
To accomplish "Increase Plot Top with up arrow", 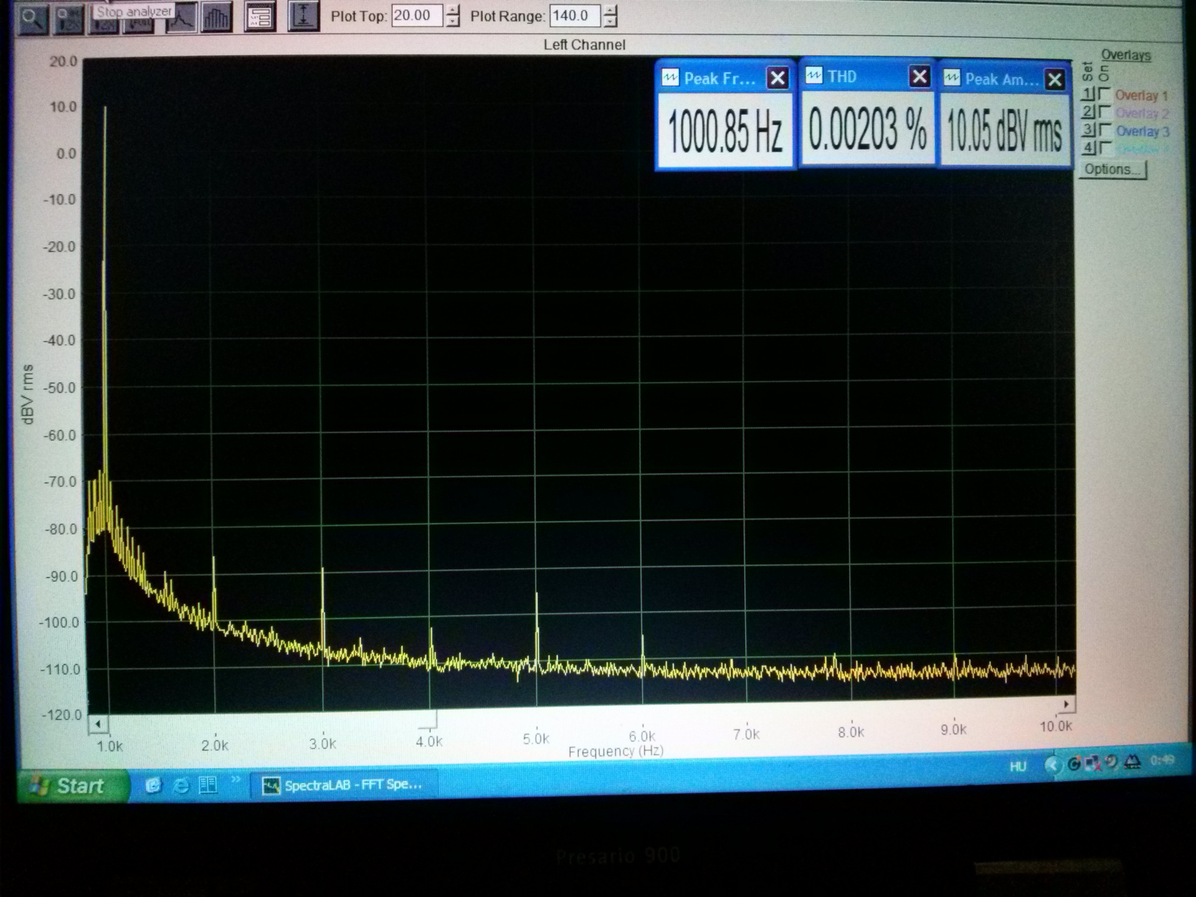I will (x=453, y=10).
